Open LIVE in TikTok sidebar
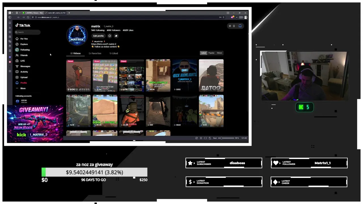Viewport: 363px width, 204px height. tap(20, 61)
